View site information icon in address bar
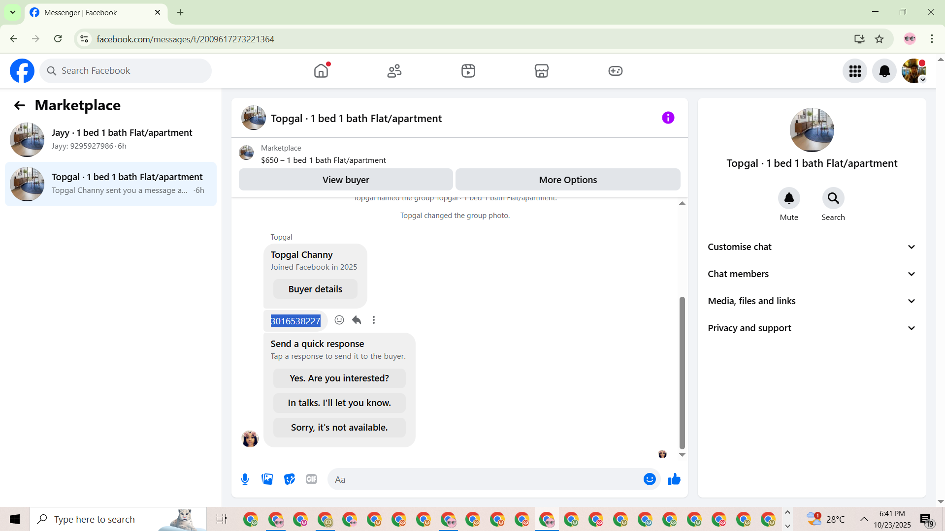Image resolution: width=945 pixels, height=531 pixels. (84, 39)
